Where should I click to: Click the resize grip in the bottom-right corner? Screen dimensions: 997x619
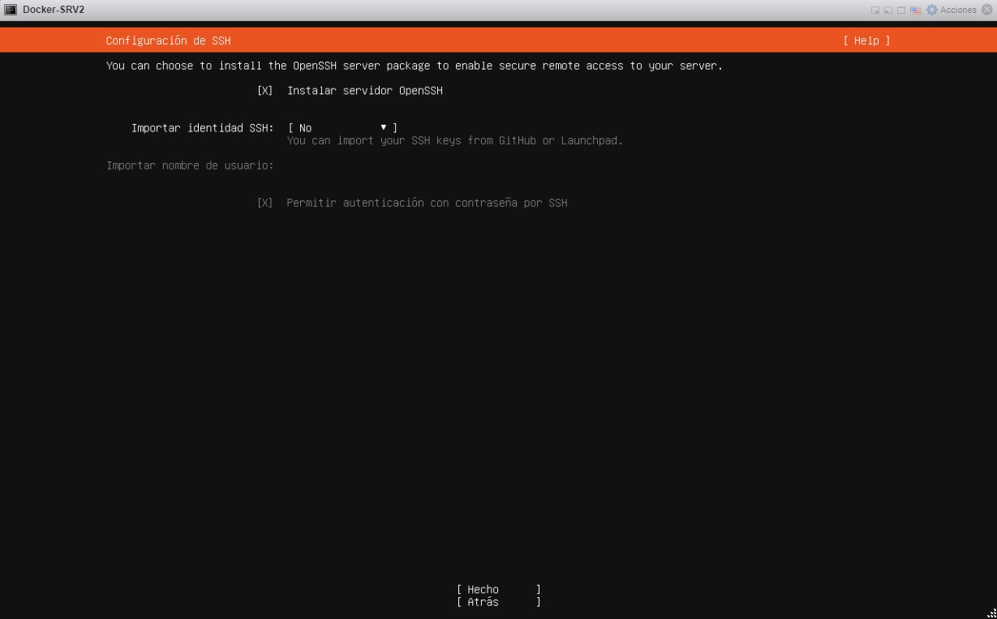coord(991,613)
